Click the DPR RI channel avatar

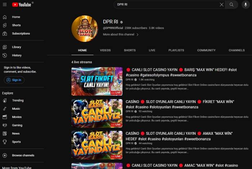coord(85,28)
